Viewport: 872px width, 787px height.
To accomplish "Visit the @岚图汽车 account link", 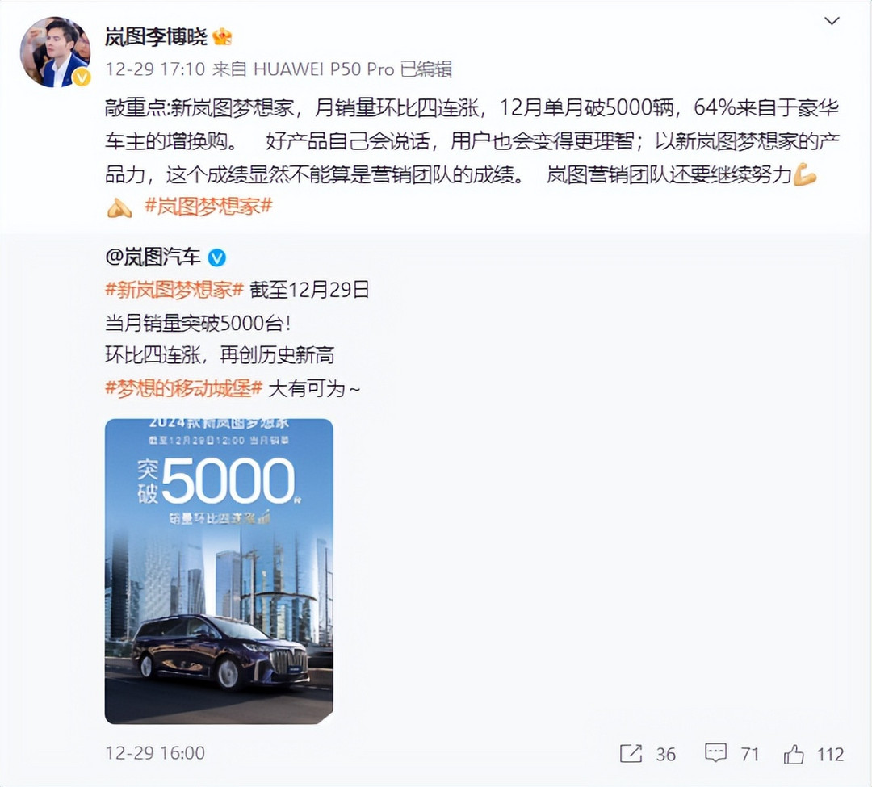I will coord(153,257).
